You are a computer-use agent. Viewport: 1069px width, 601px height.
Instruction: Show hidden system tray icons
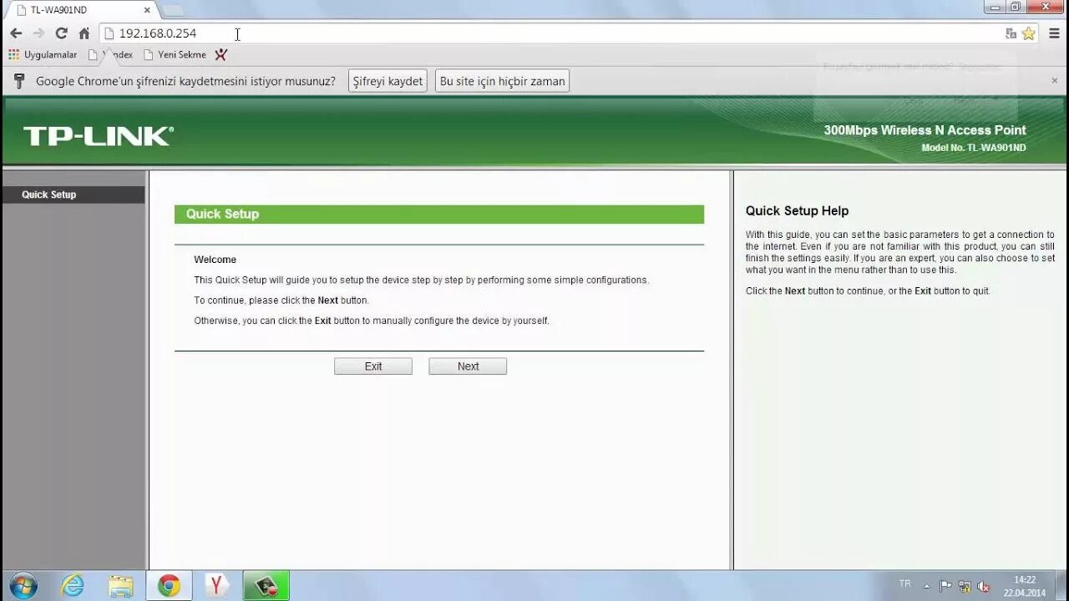(x=926, y=586)
